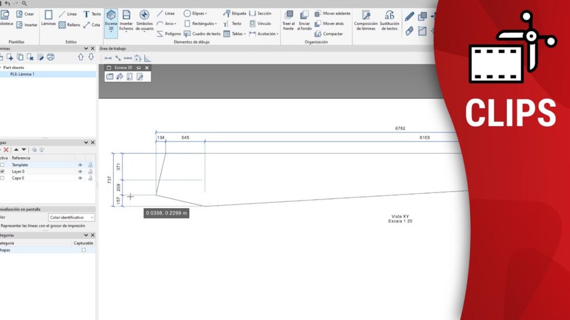Toggle the Capturable checkbox for Chapas
Image resolution: width=570 pixels, height=320 pixels.
pyautogui.click(x=83, y=250)
